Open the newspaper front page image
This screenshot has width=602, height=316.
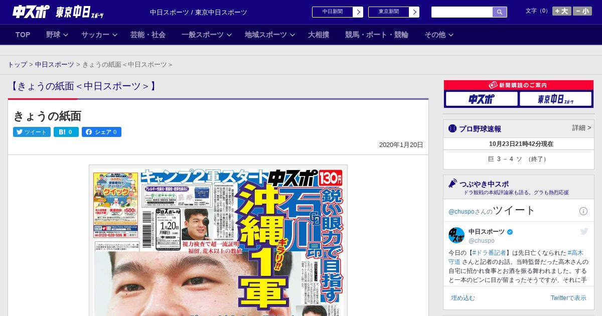(x=218, y=240)
